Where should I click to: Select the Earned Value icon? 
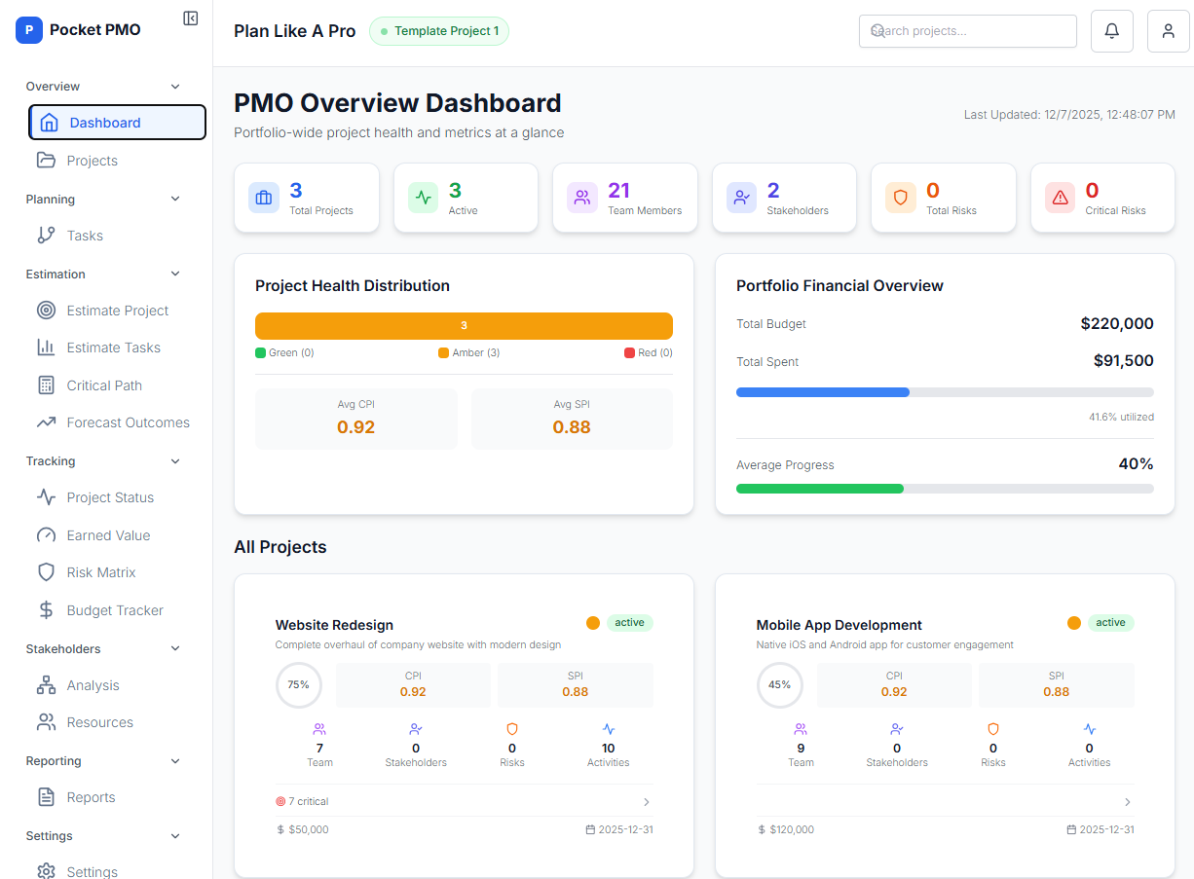click(49, 534)
